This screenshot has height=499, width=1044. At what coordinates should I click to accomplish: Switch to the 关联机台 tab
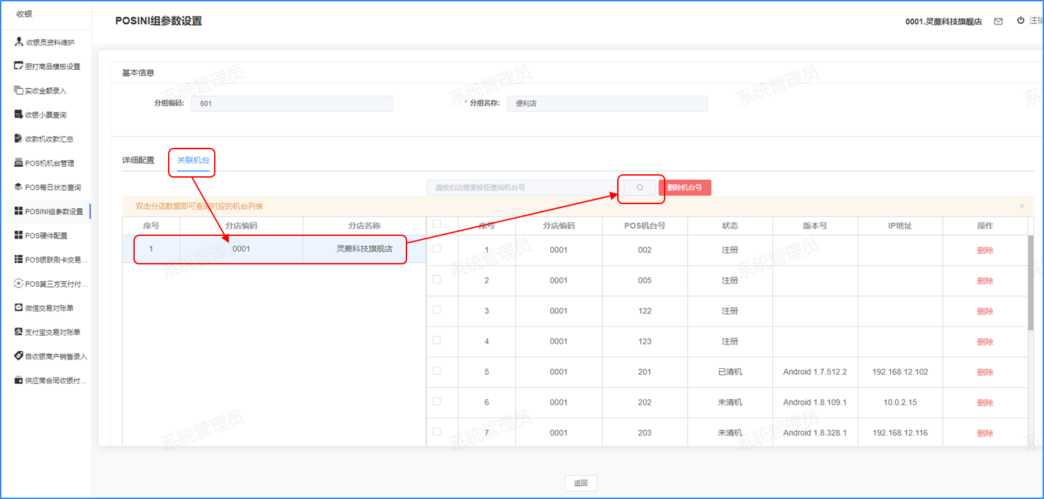(193, 161)
